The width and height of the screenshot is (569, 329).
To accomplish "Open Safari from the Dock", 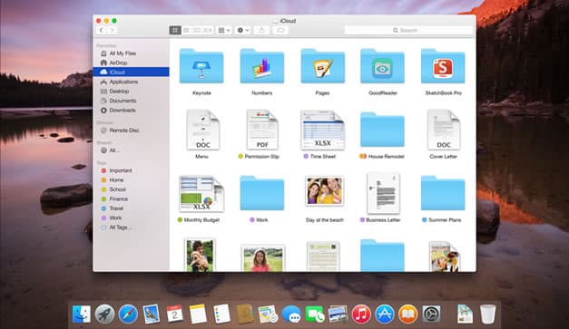I will click(x=128, y=314).
